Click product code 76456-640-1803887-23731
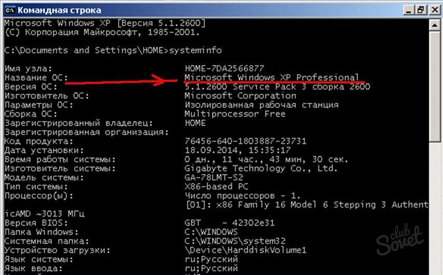 pos(245,141)
